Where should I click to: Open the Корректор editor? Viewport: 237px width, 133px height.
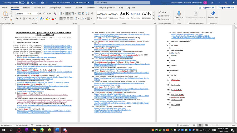(213, 15)
